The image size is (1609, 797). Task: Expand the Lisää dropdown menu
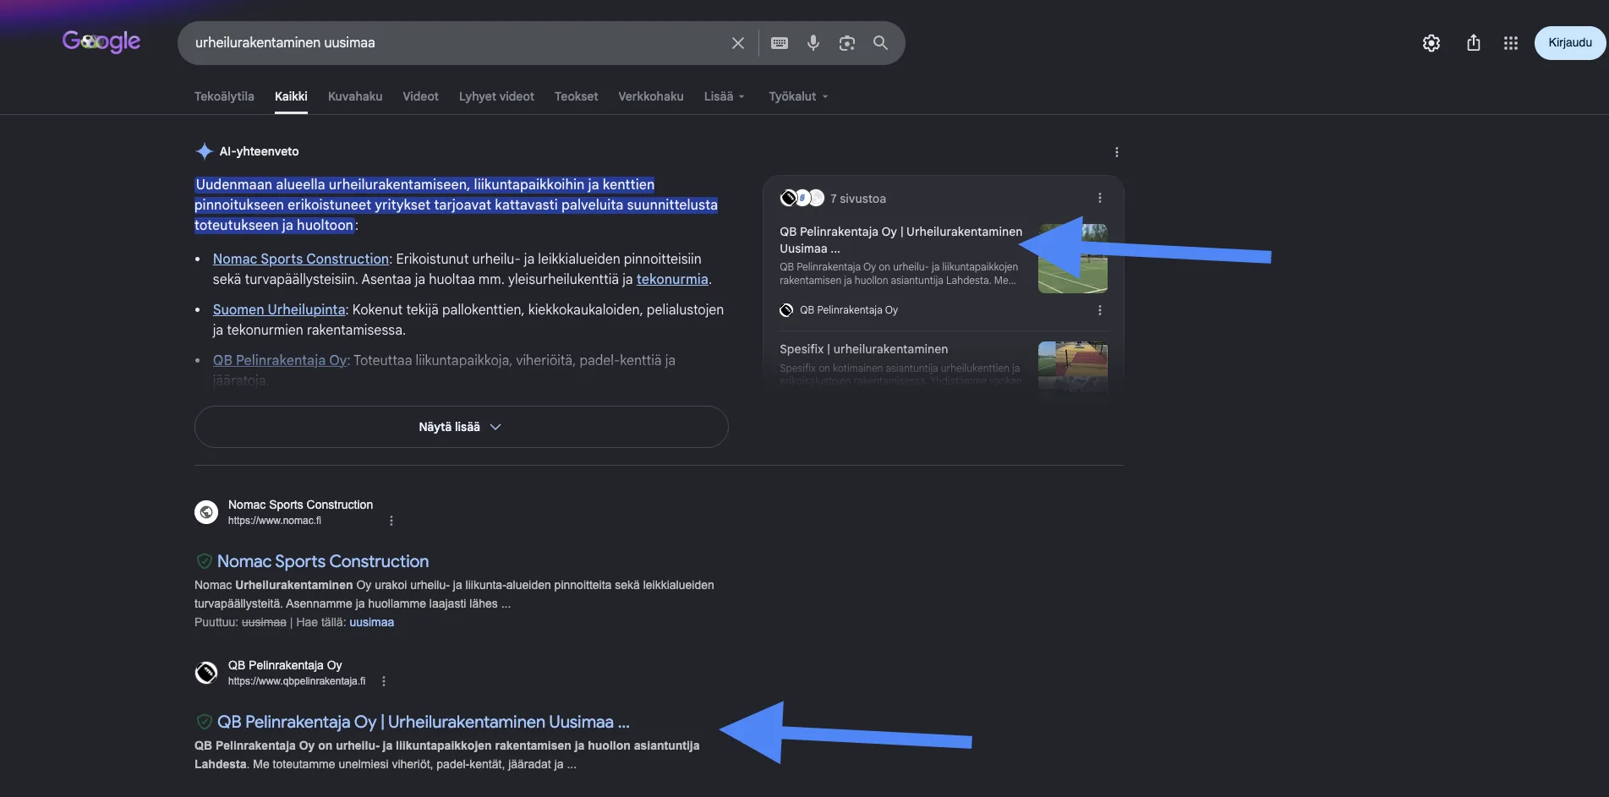point(725,96)
